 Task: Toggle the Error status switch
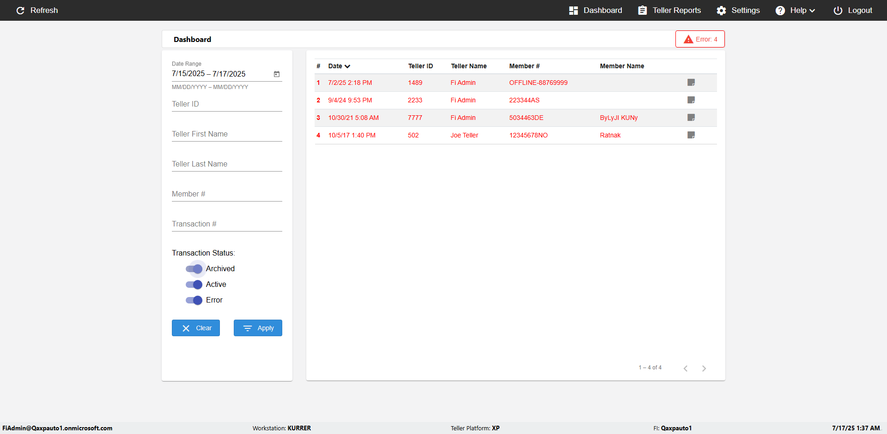[x=194, y=300]
